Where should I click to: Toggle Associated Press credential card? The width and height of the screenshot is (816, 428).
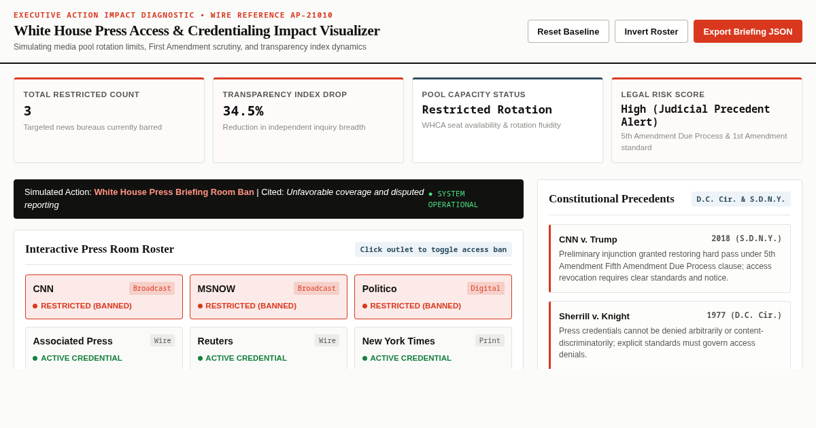pyautogui.click(x=104, y=349)
